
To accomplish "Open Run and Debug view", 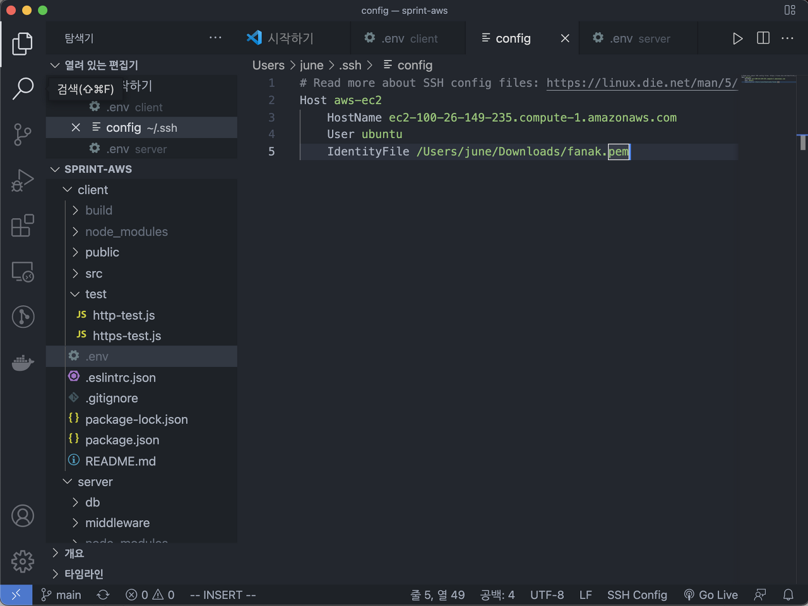I will (23, 180).
